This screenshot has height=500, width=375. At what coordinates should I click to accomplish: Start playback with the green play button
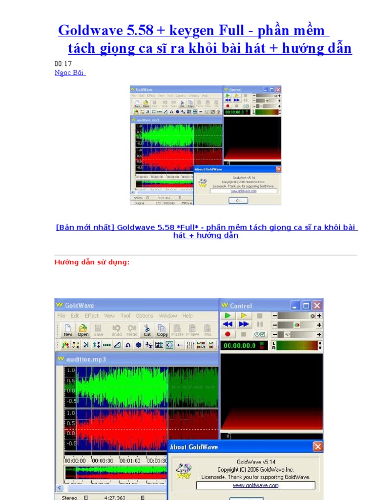coord(228,315)
